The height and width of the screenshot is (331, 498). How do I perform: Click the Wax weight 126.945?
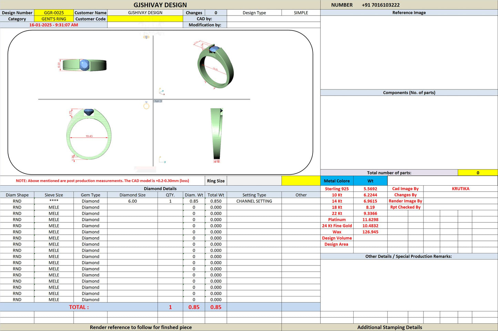[370, 232]
